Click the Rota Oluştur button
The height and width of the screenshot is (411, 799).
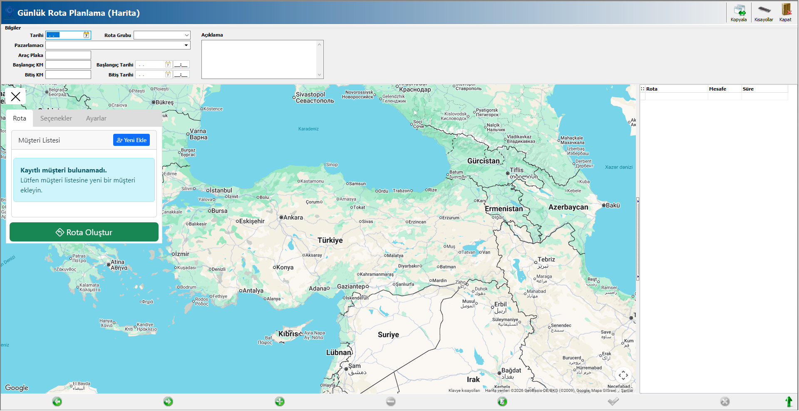tap(84, 232)
